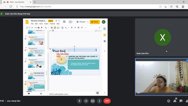This screenshot has width=188, height=106.
Task: Add a new slide with plus icon
Action: (x=27, y=28)
